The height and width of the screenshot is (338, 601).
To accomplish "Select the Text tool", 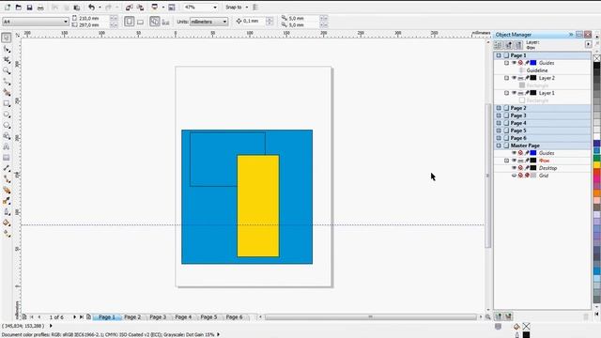I will [x=7, y=146].
